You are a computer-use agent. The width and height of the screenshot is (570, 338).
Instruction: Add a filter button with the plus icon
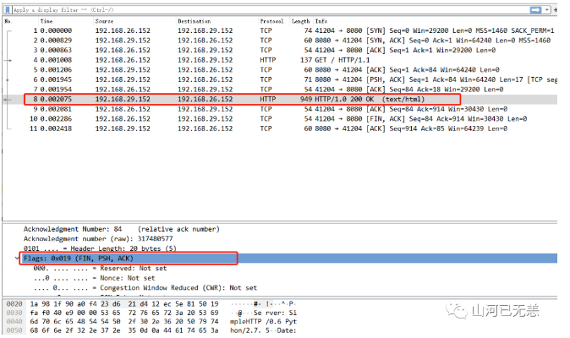pos(555,10)
